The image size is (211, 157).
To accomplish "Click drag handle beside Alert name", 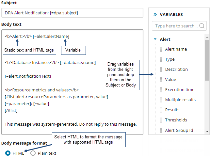I will (x=161, y=49).
